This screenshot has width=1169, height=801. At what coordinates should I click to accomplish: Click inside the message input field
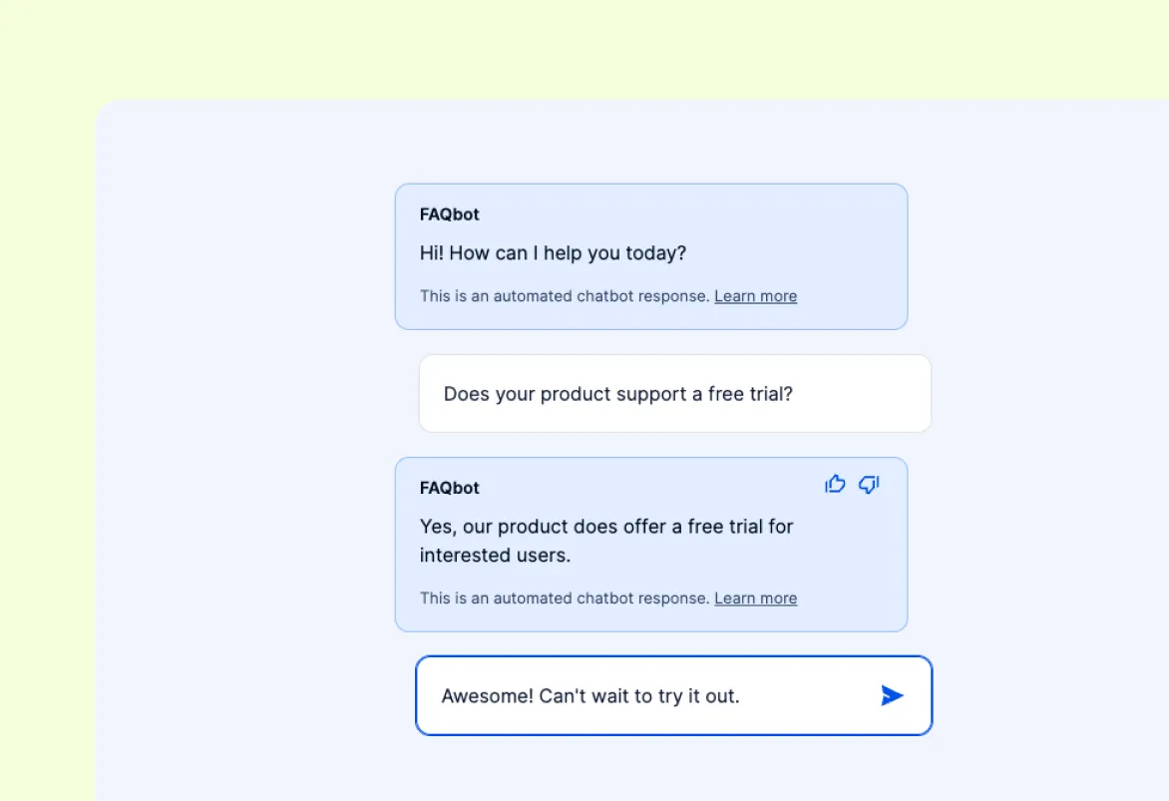(x=674, y=695)
